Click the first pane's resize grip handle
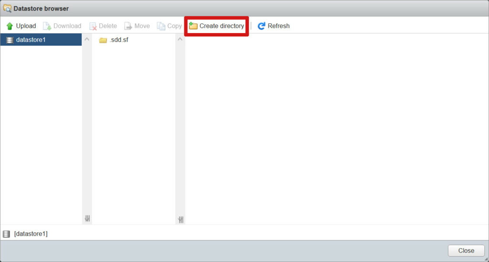This screenshot has width=489, height=262. coord(87,218)
